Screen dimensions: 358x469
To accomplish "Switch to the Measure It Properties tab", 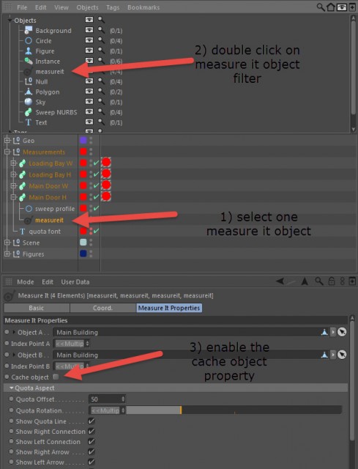I will (x=169, y=308).
